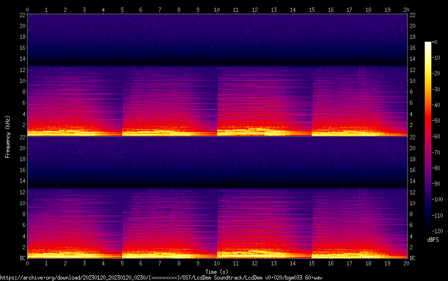This screenshot has height=281, width=448.
Task: Select the '-60' mark on the color scale
Action: click(x=435, y=136)
